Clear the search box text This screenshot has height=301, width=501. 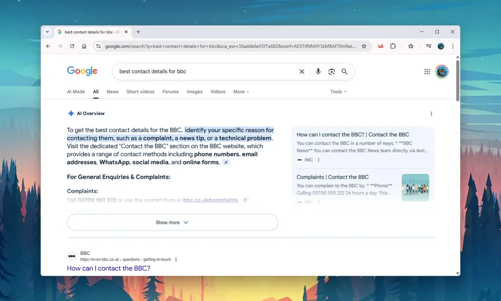302,72
